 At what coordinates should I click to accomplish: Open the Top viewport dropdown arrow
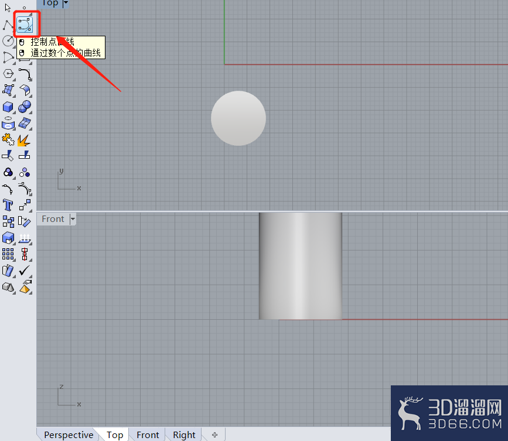click(x=66, y=3)
